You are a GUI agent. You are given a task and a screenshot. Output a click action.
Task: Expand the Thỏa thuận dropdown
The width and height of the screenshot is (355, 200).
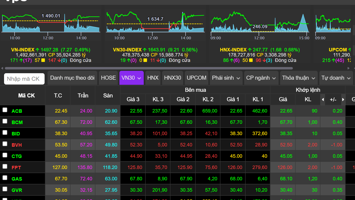(299, 78)
